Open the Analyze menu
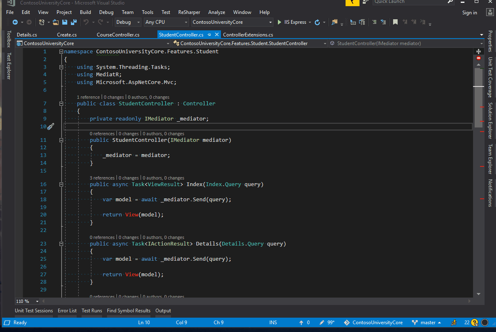Image resolution: width=496 pixels, height=332 pixels. (x=216, y=12)
